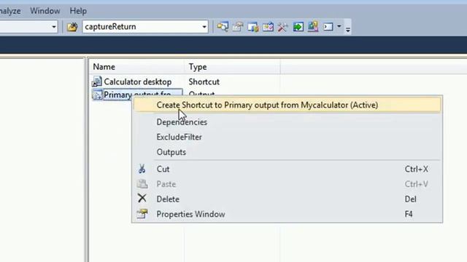The width and height of the screenshot is (467, 262).
Task: Open the Toolbox hammer and wrench icon
Action: [x=282, y=27]
